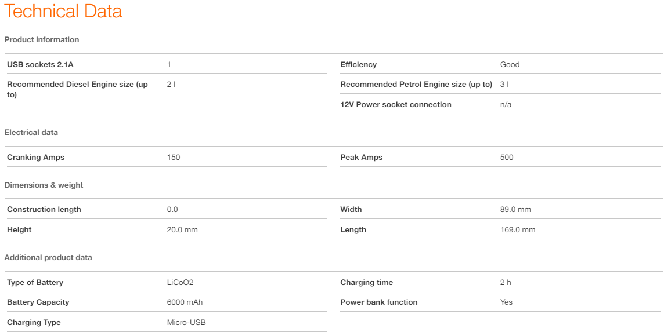664x336 pixels.
Task: Click the Construction length label
Action: [44, 210]
